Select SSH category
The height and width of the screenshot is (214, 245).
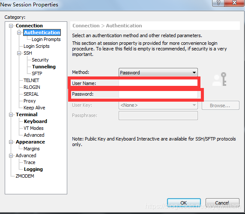28,53
